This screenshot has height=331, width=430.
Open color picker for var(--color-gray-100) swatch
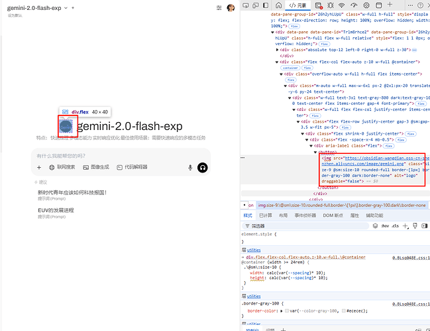(x=287, y=311)
